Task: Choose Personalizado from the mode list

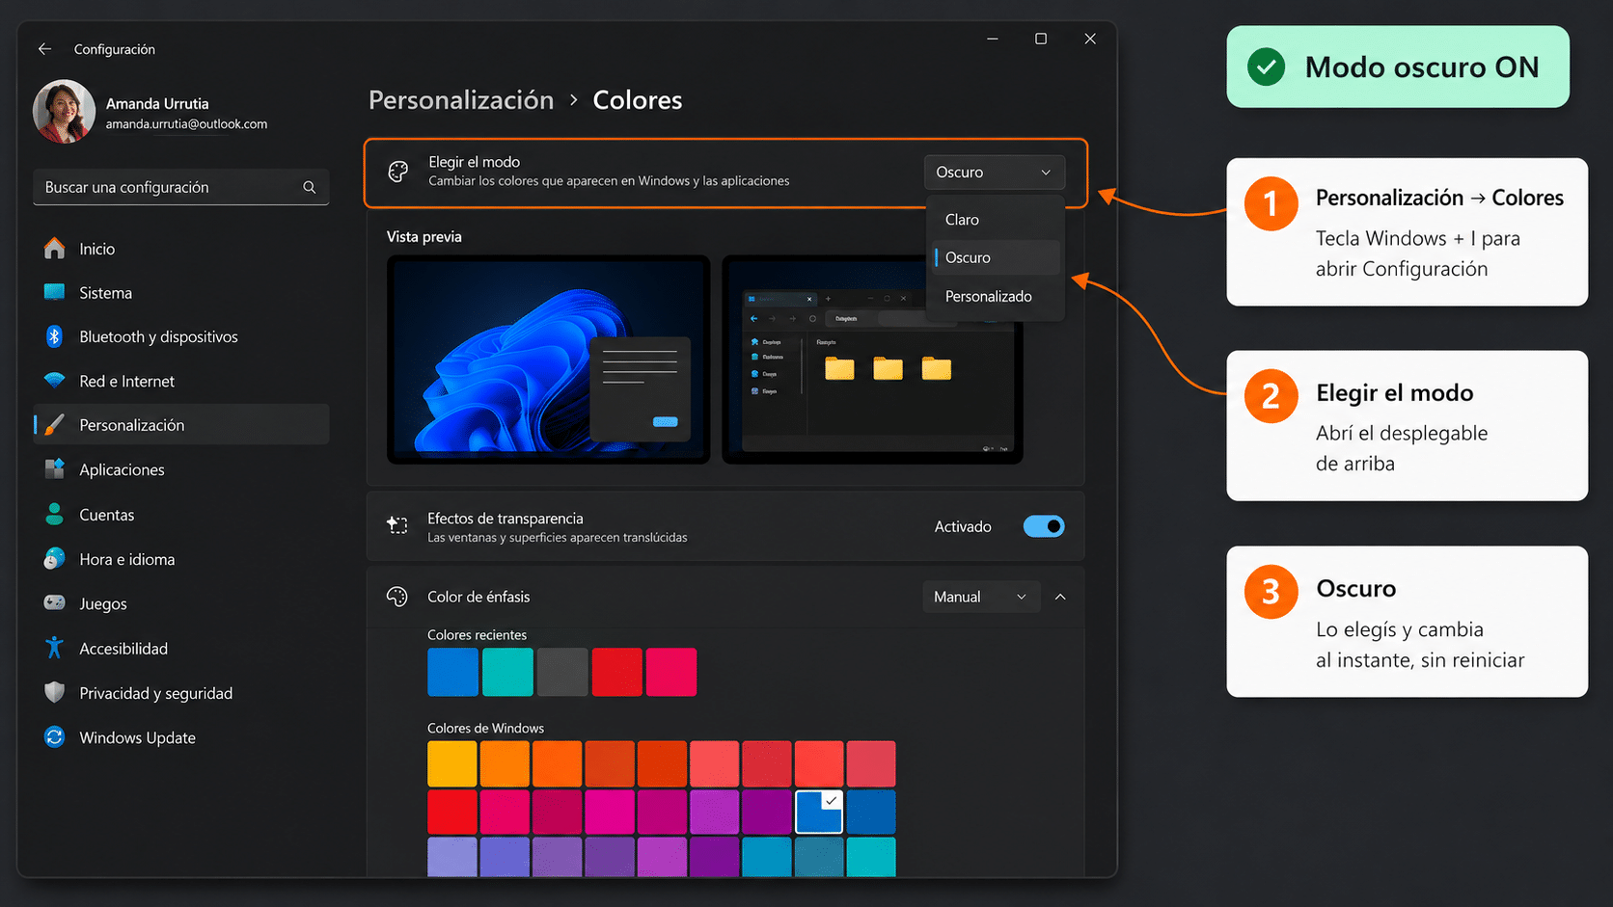Action: coord(996,296)
